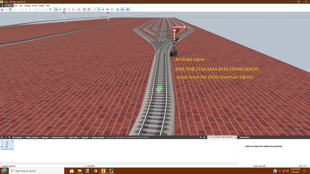310x174 pixels.
Task: Toggle the highlighted track bar icon
Action: tap(122, 10)
